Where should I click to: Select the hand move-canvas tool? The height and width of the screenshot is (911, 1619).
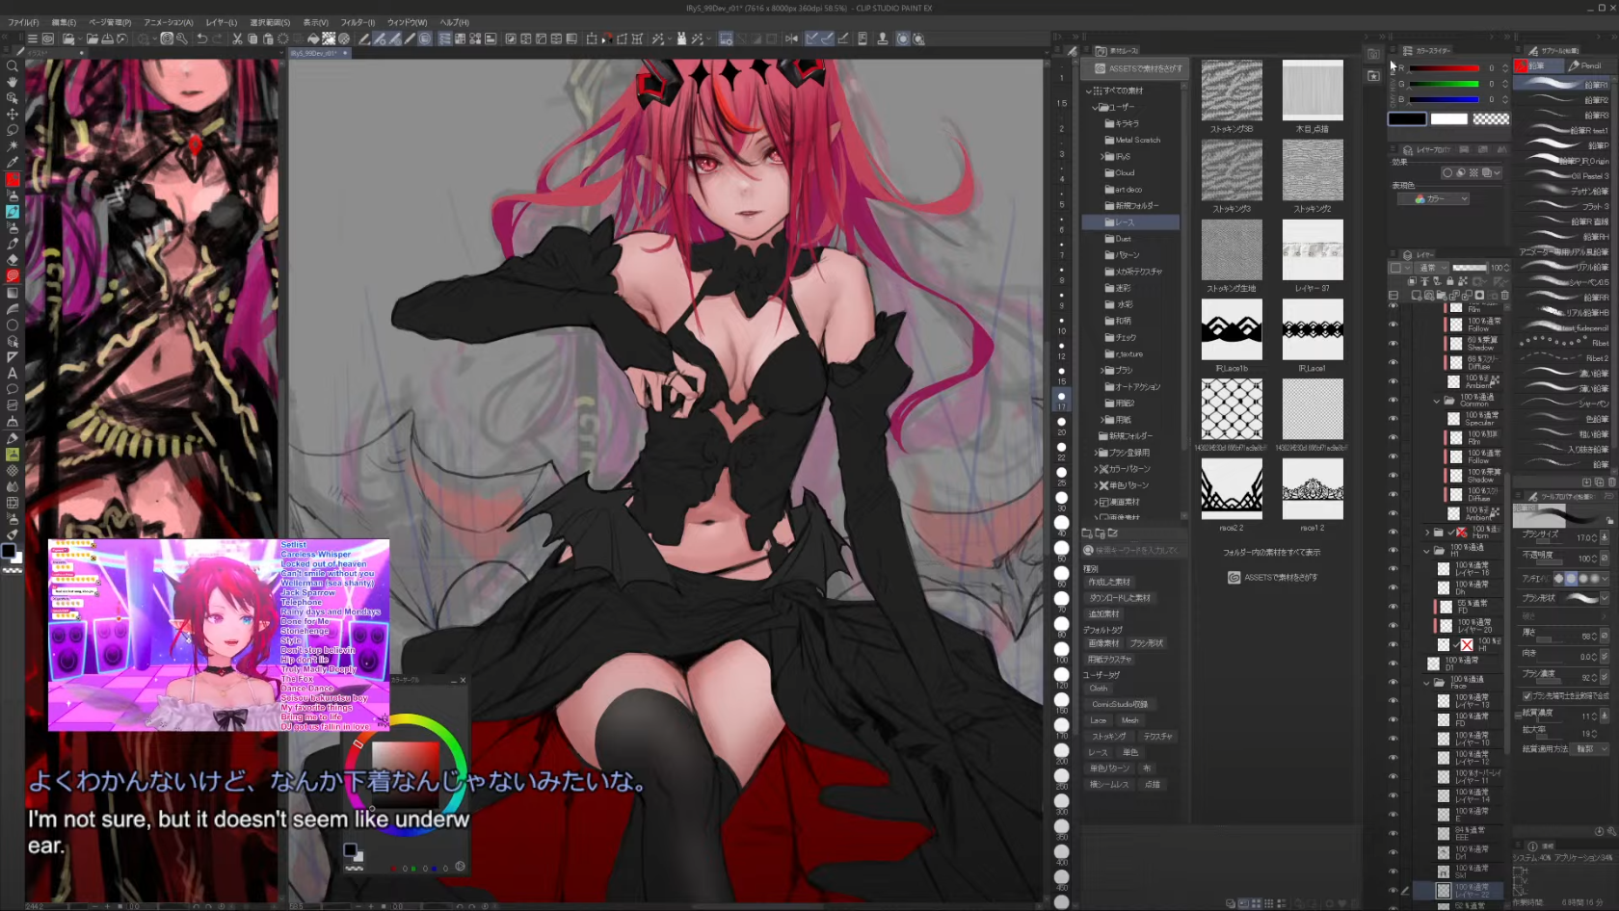point(12,82)
